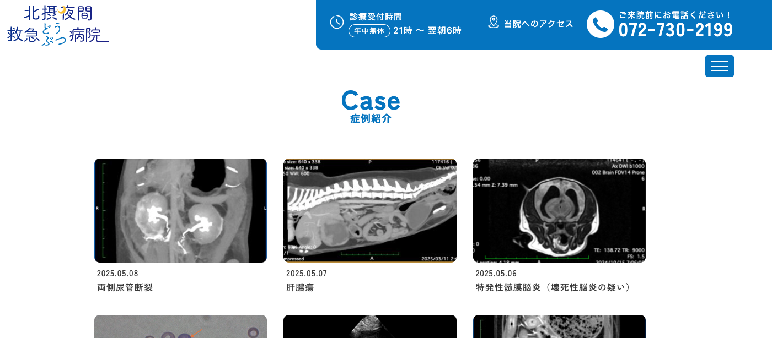This screenshot has width=772, height=338.
Task: Click the 2025.05.06 case date
Action: (496, 274)
